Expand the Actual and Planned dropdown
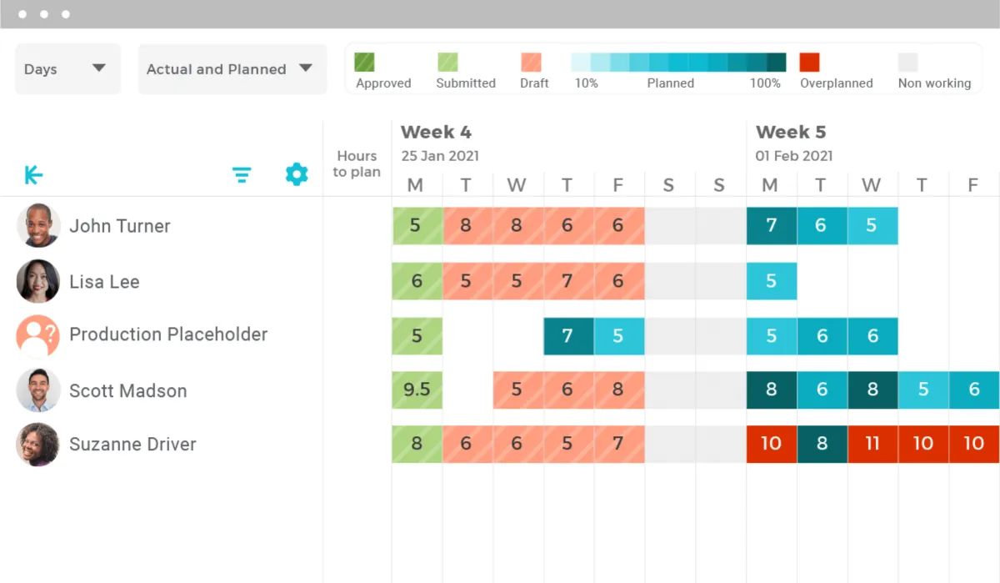This screenshot has width=1000, height=583. point(232,69)
